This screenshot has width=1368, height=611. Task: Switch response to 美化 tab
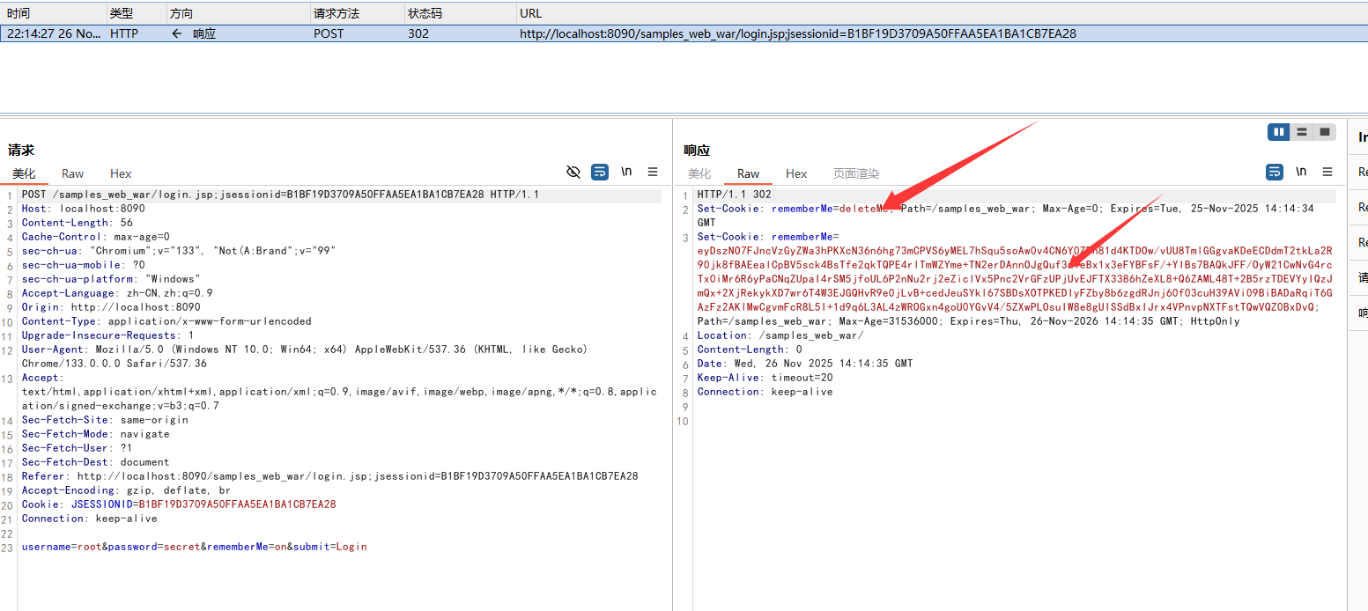[699, 173]
